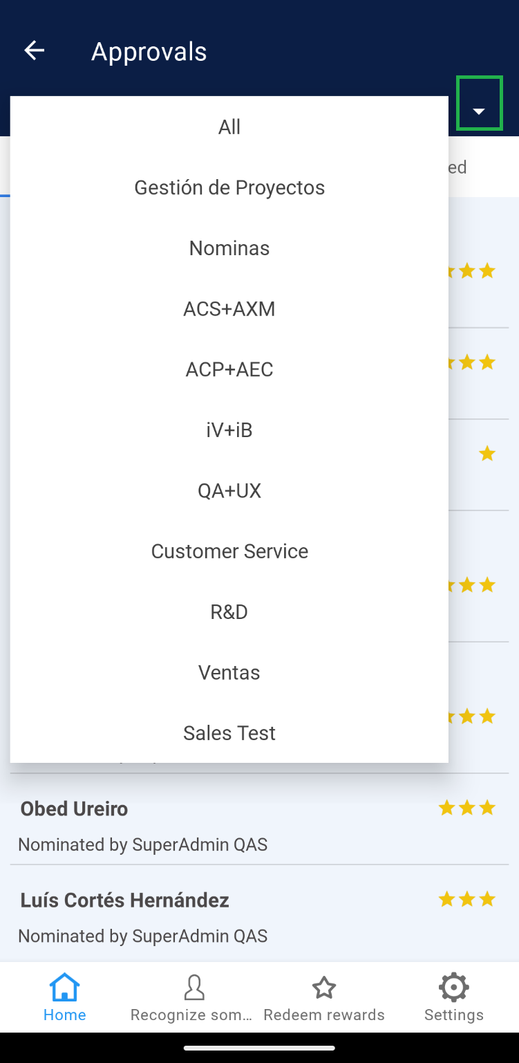Tap Luís Cortés Hernández's star rating
The height and width of the screenshot is (1063, 519).
(x=467, y=899)
